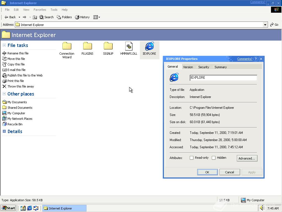The height and width of the screenshot is (212, 282).
Task: Click the first Quick Launch notepad icon
Action: (23, 208)
